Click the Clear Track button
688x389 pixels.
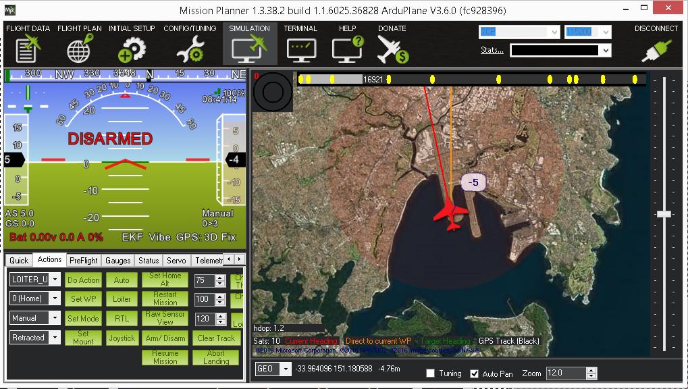click(x=216, y=338)
